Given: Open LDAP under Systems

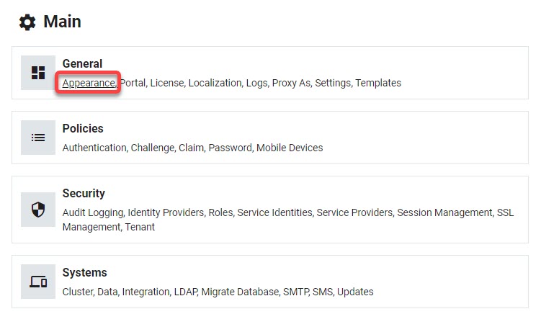Looking at the screenshot, I should click(x=185, y=292).
